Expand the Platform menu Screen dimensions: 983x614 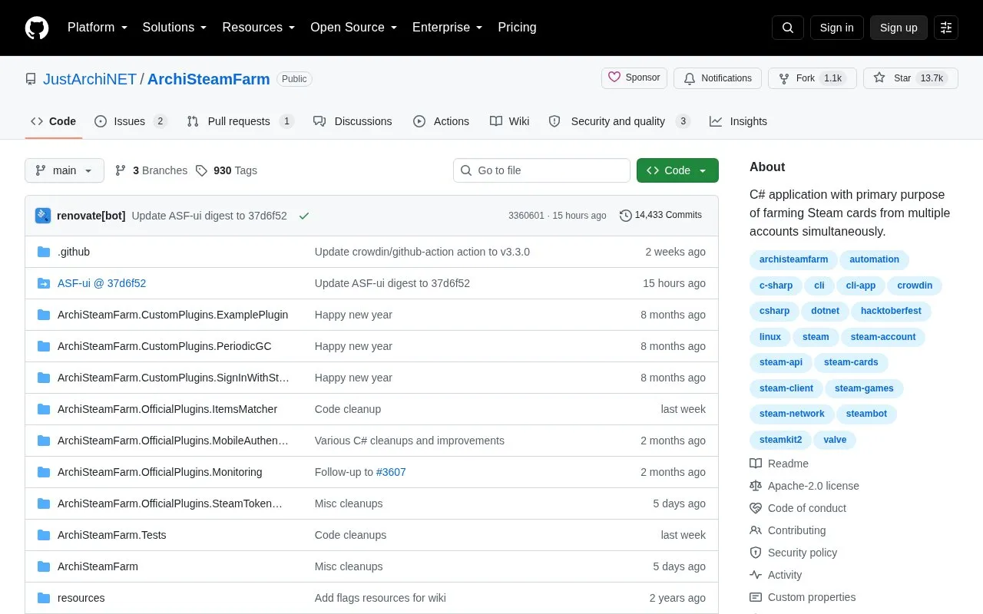(98, 28)
